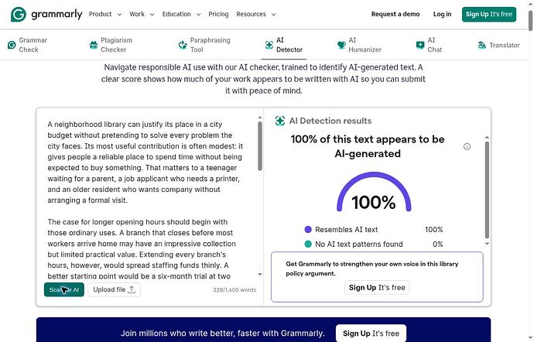The height and width of the screenshot is (342, 534).
Task: Click the Paraphrasing Tool icon
Action: tap(183, 45)
